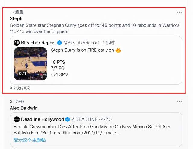Click the Deadline Hollywood profile avatar
193x149 pixels.
(17, 119)
